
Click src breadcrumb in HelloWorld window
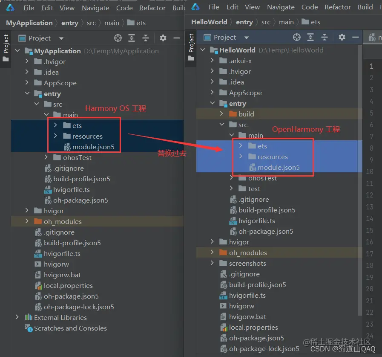pos(266,22)
